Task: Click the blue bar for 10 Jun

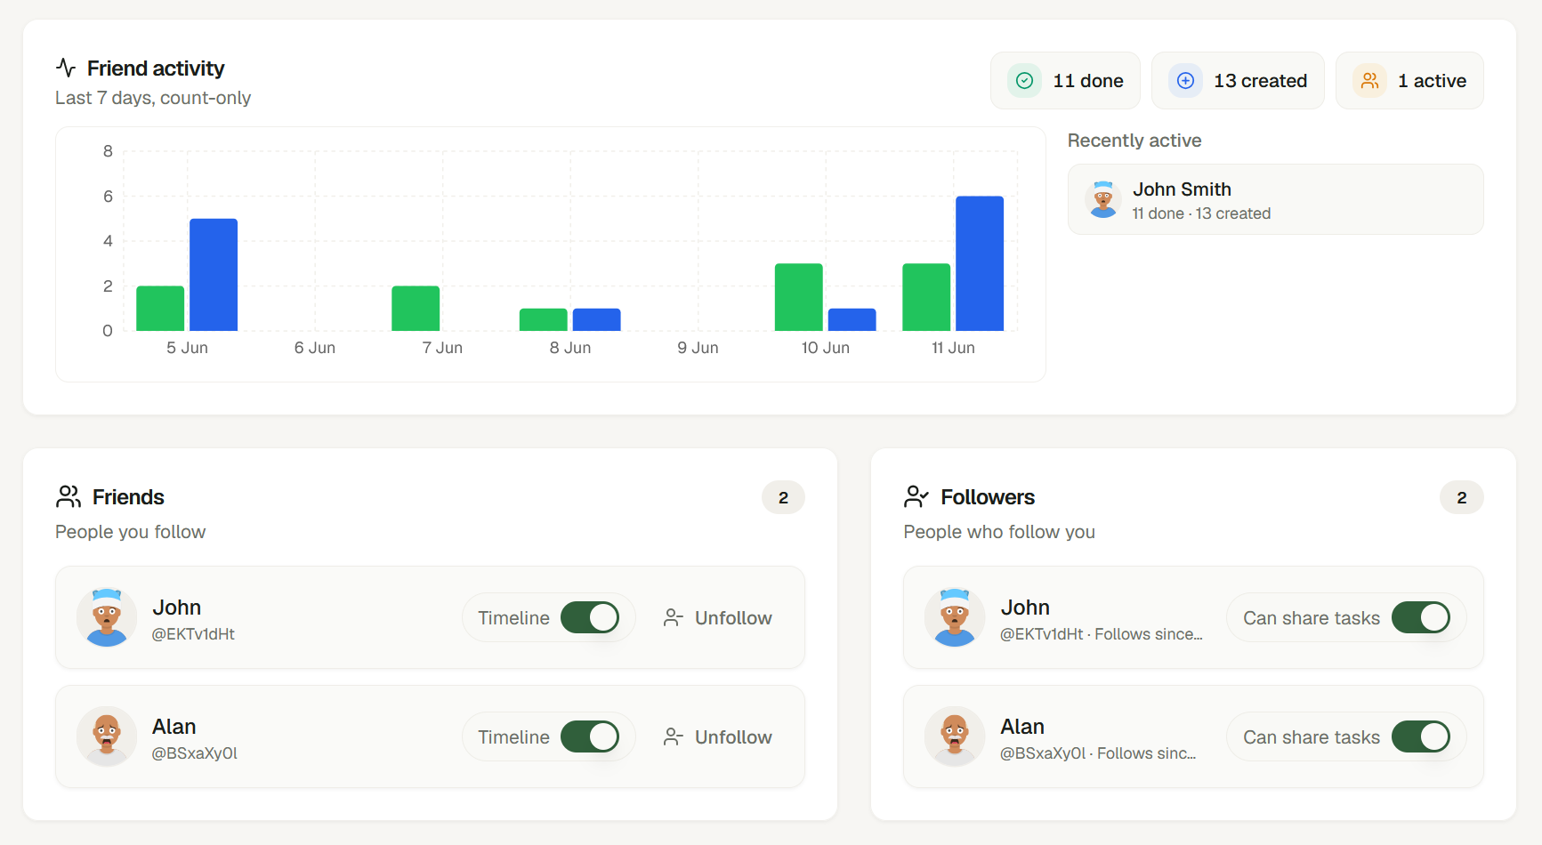Action: [x=852, y=319]
